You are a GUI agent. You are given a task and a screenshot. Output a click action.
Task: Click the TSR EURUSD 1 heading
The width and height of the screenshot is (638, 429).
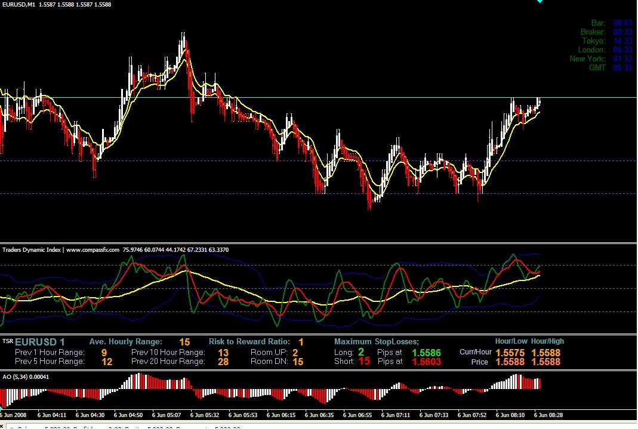[x=33, y=342]
